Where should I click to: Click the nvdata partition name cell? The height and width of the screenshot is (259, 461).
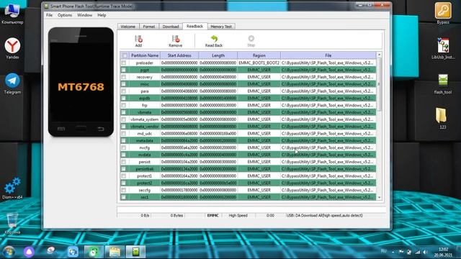(x=144, y=155)
